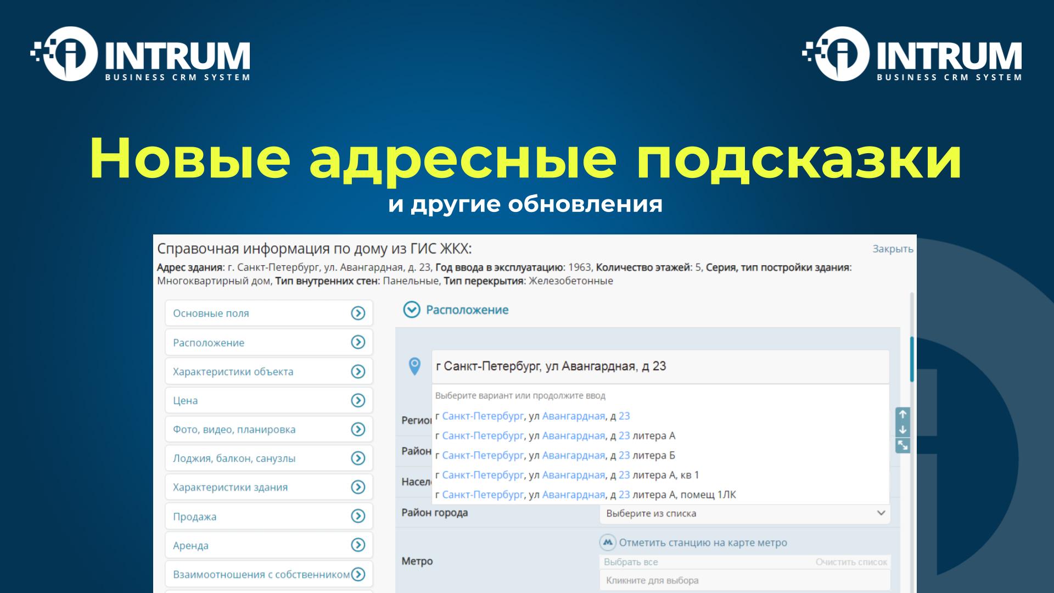Click arrow icon next to Основные поля

358,313
